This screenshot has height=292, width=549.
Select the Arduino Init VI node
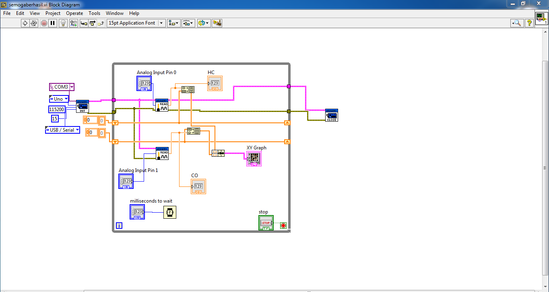pos(83,106)
